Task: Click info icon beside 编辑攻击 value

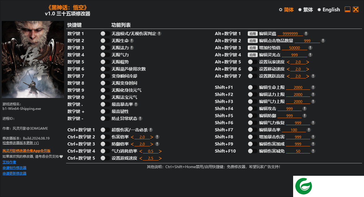Action: click(x=304, y=109)
